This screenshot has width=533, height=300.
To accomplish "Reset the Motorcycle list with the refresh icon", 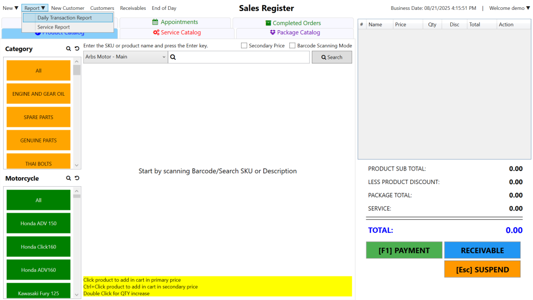I will [x=77, y=178].
